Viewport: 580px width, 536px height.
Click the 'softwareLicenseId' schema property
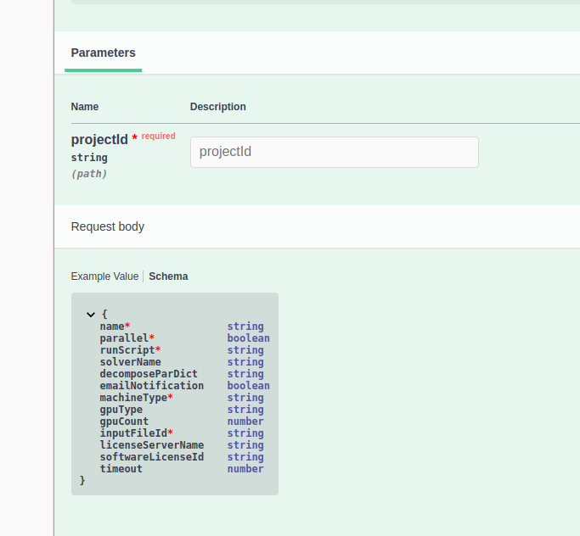click(152, 457)
